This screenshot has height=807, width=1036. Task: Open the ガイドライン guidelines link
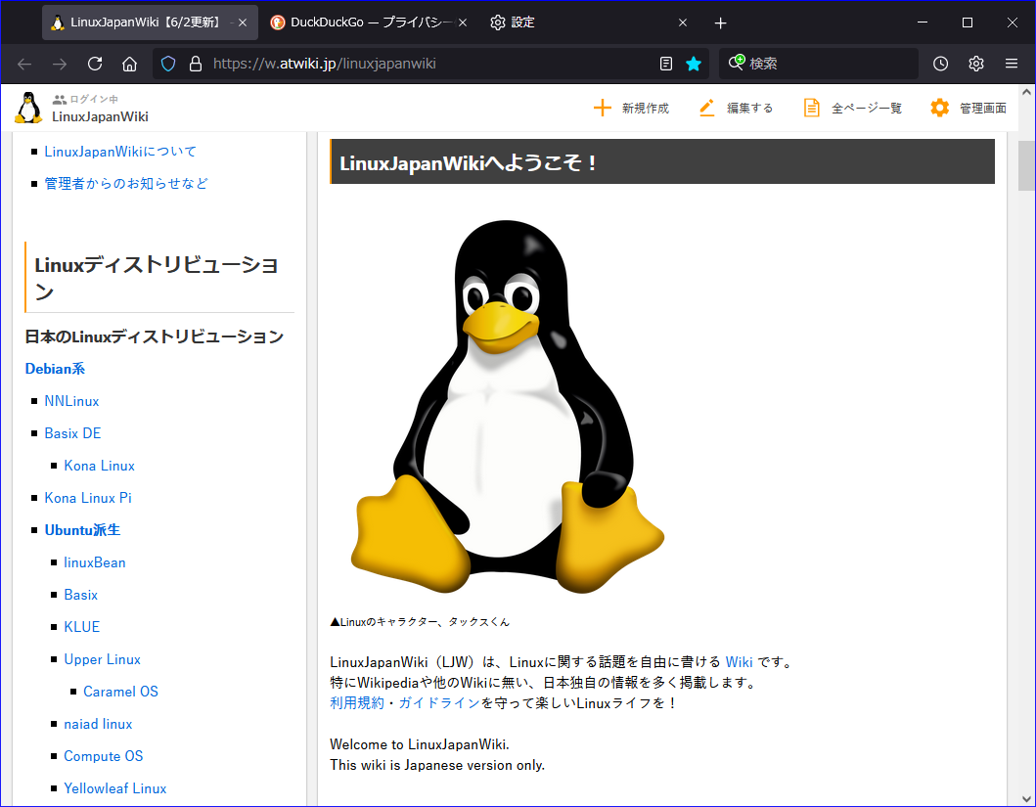[439, 703]
